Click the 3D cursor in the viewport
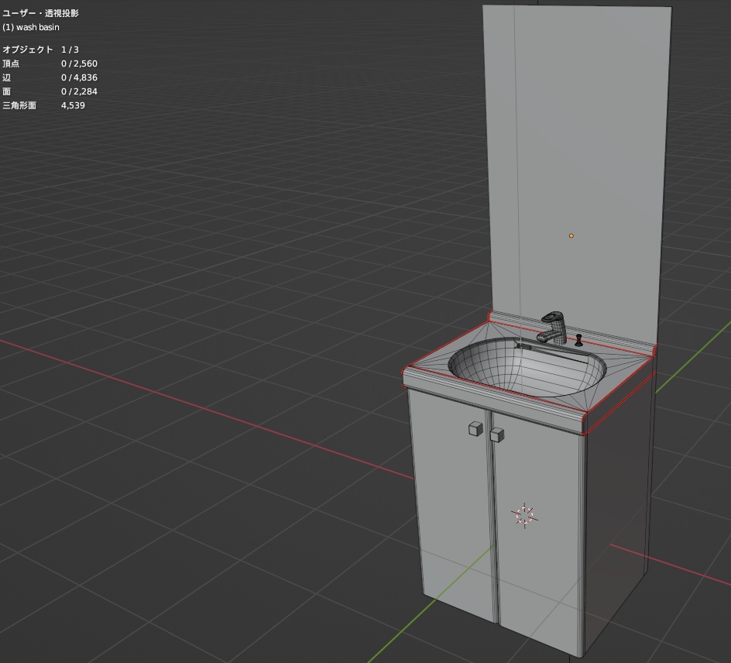The image size is (731, 663). tap(526, 514)
